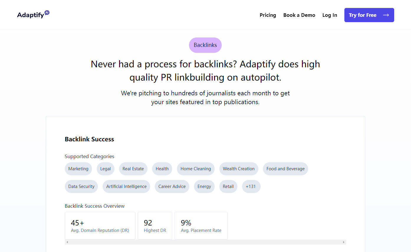Click the Adaptify AI logo
The width and height of the screenshot is (411, 252).
[x=33, y=14]
